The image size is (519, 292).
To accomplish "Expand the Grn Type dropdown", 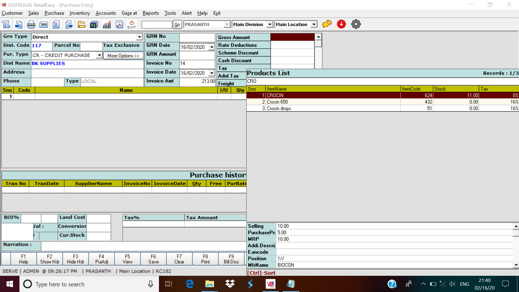I will [x=139, y=37].
